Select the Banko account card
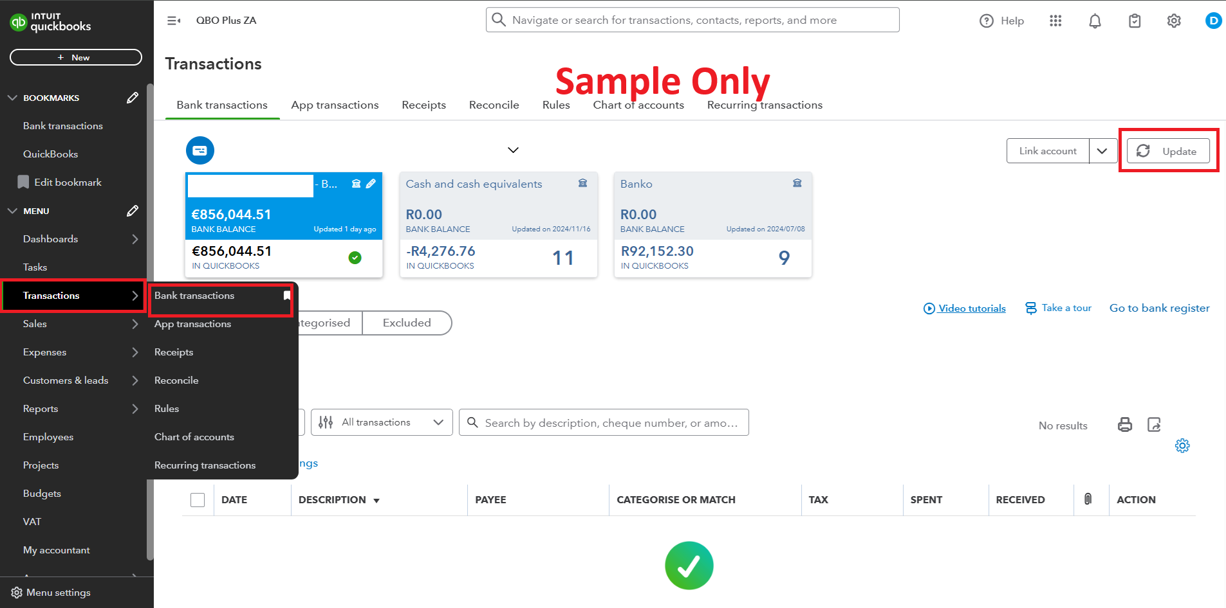 click(713, 224)
